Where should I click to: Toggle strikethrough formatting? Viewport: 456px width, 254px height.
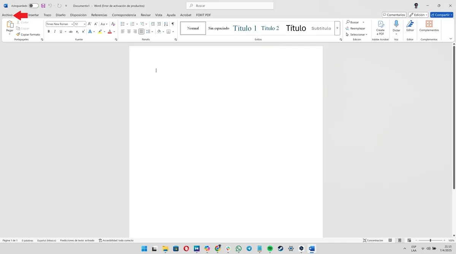pos(71,32)
